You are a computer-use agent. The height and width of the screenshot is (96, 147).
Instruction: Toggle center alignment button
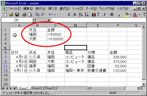[112, 15]
